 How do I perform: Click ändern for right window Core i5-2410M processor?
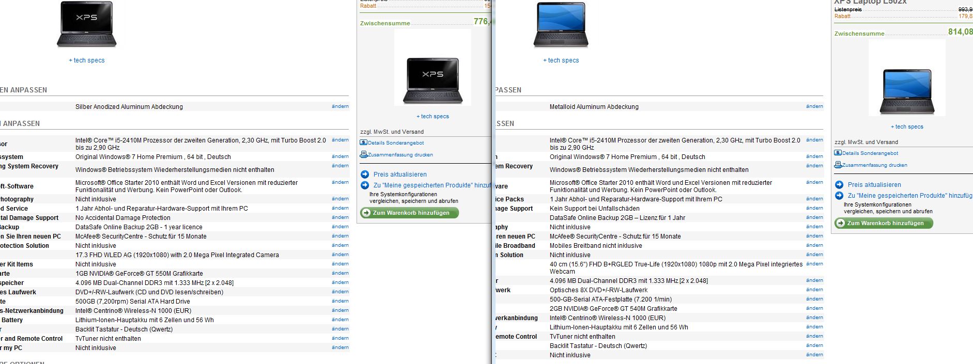(814, 140)
